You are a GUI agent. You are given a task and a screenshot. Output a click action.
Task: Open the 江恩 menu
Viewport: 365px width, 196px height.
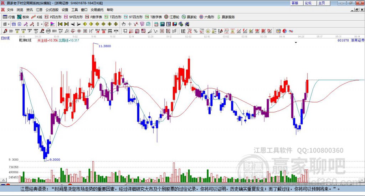coord(39,10)
